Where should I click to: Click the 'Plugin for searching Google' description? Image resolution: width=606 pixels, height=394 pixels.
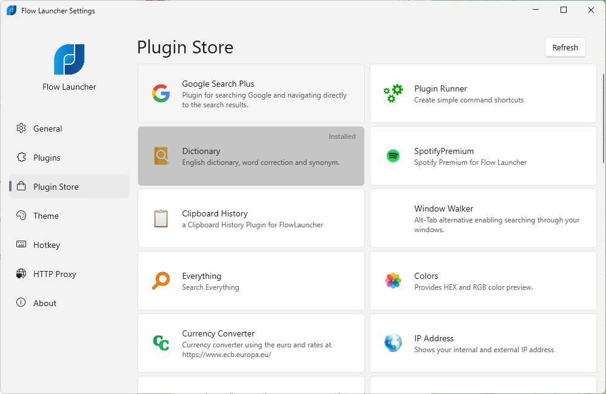(264, 100)
